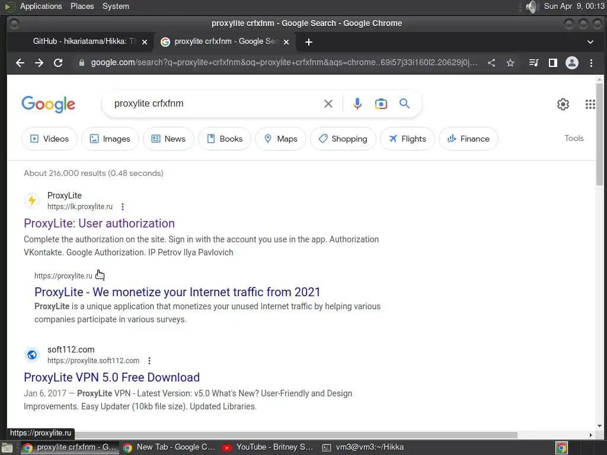Switch to vm3@vm3 Hikka terminal in taskbar
Viewport: 607px width, 455px height.
click(x=363, y=448)
